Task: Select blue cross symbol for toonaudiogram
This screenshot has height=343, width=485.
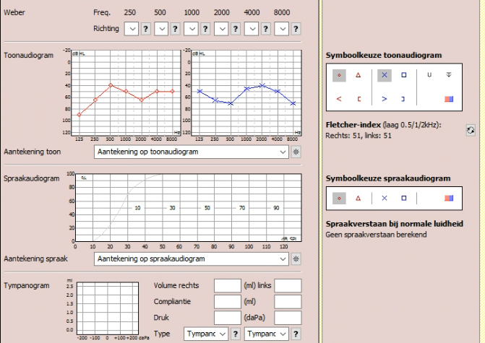Action: point(384,75)
